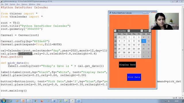Select December 27 on the calendar
Viewport: 184px width, 103px height.
tap(119, 53)
